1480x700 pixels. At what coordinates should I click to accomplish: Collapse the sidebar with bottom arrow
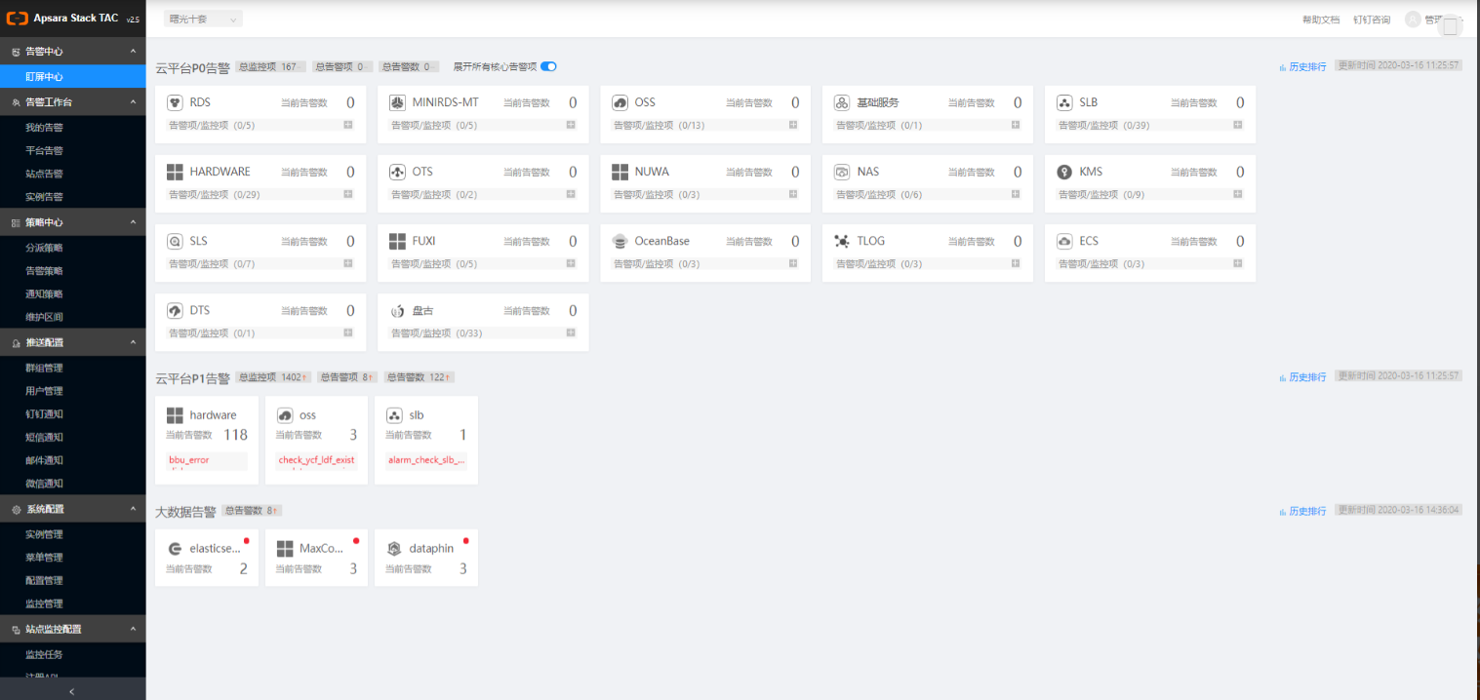(x=72, y=690)
